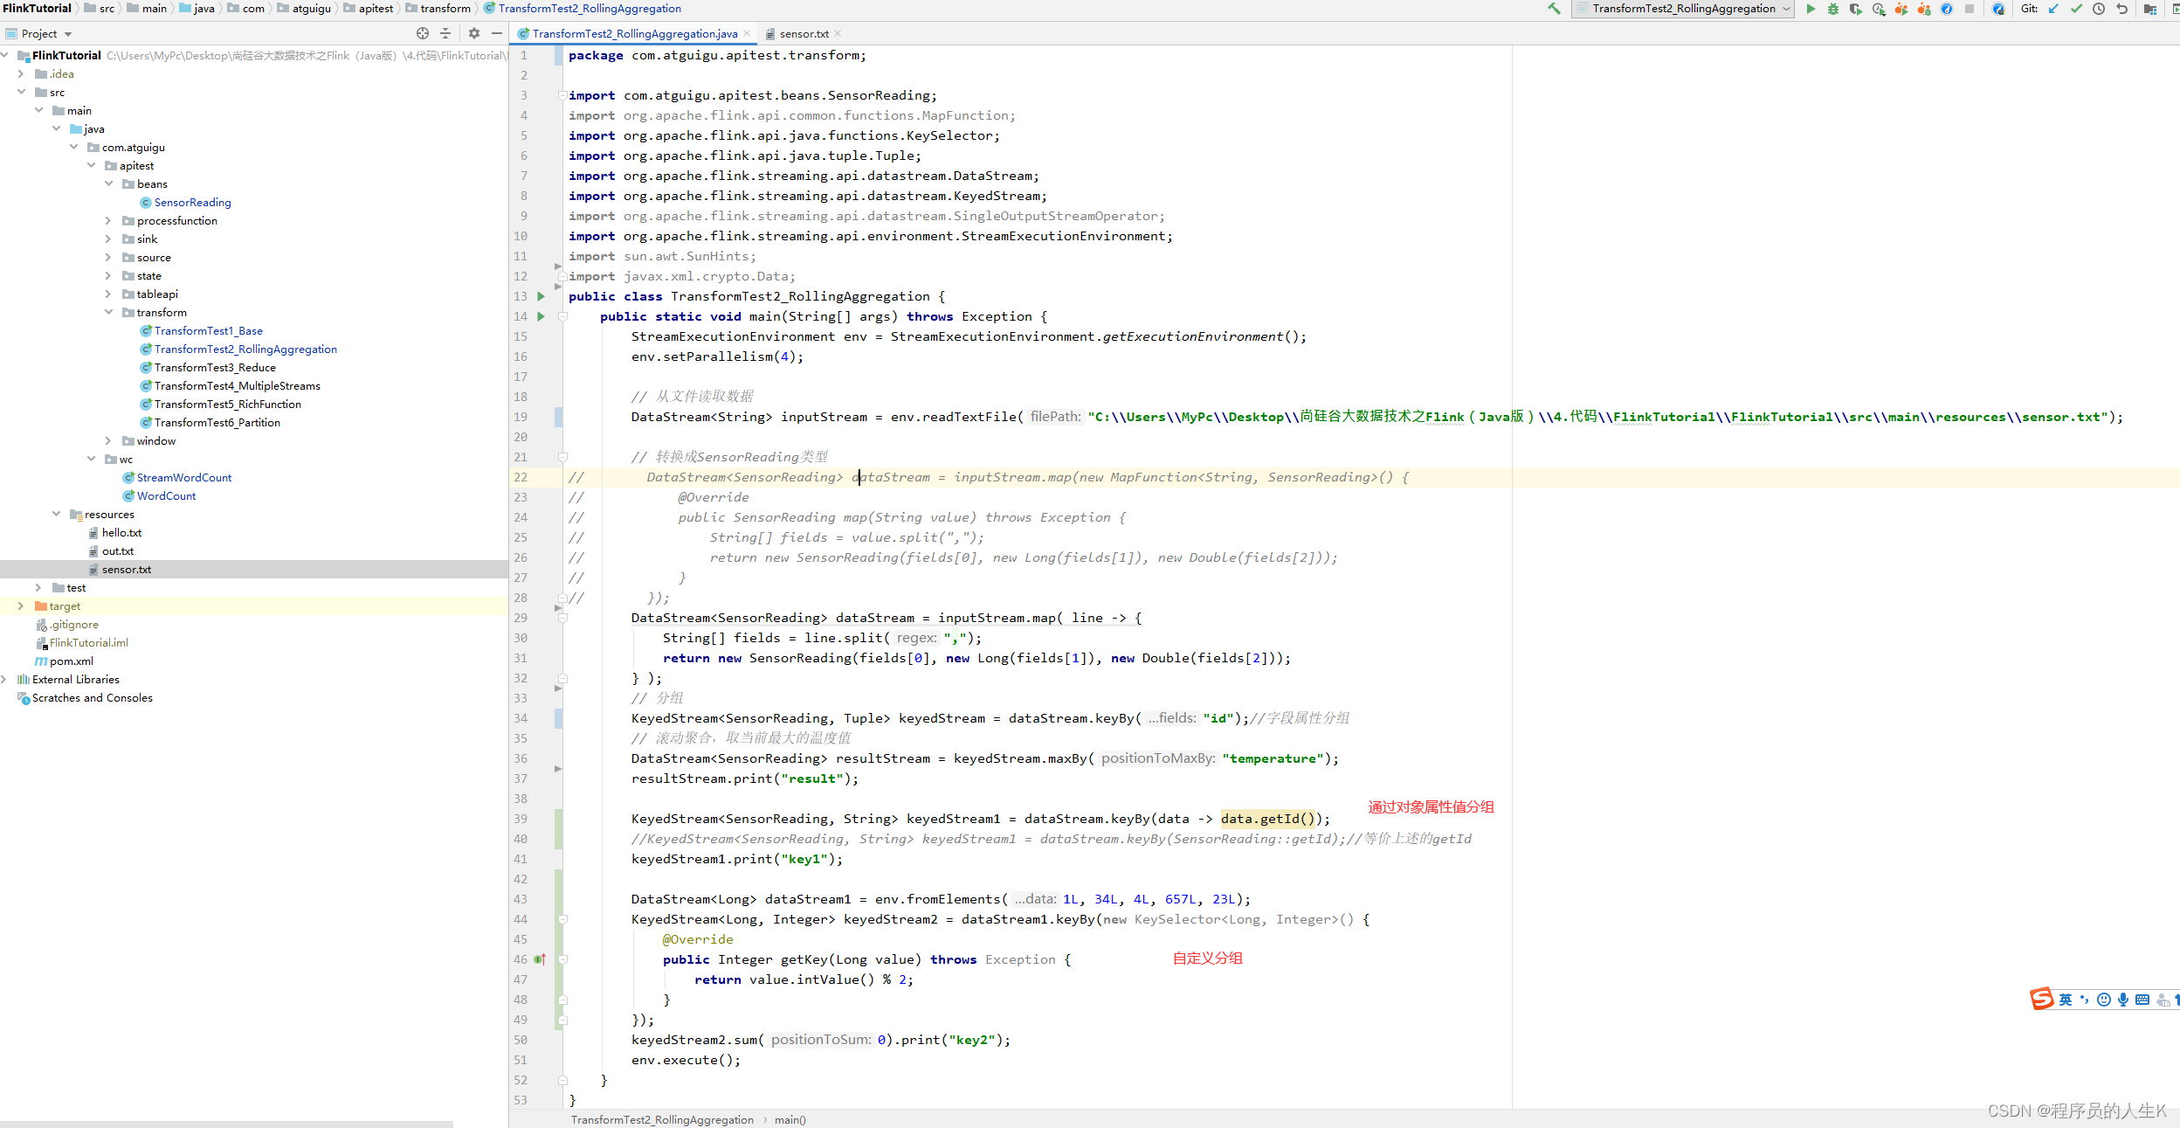Open Git history clock icon
The width and height of the screenshot is (2180, 1128).
tap(2099, 9)
